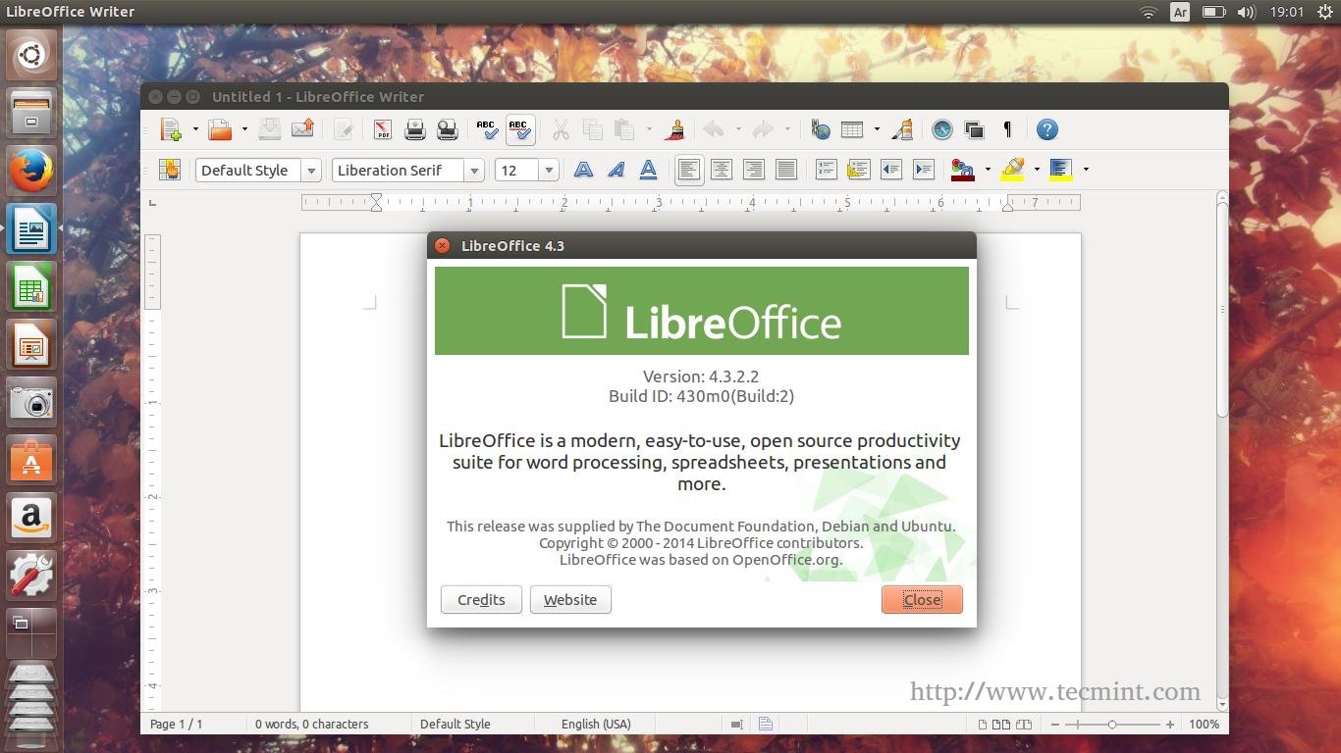Image resolution: width=1341 pixels, height=753 pixels.
Task: Open the Navigator compass icon
Action: coord(942,129)
